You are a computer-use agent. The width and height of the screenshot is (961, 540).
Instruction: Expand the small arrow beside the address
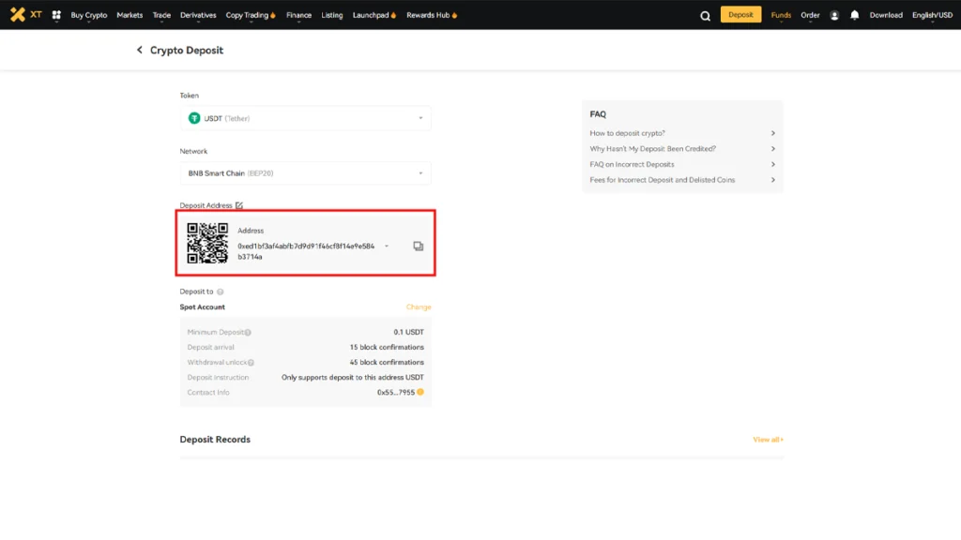[387, 247]
